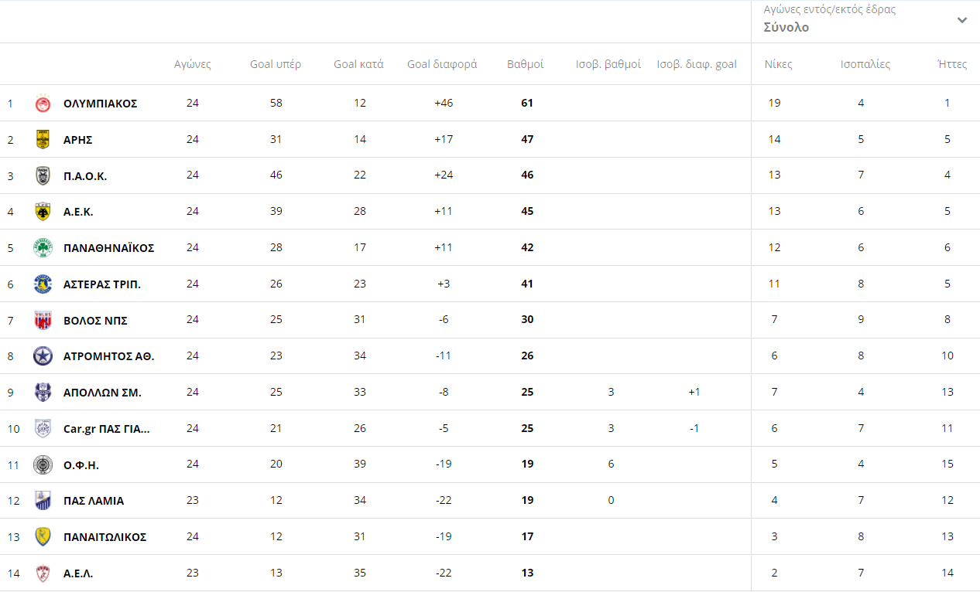The width and height of the screenshot is (980, 592).
Task: Open the ΠΑΣ ΛΑΜΙΑ team link
Action: [x=94, y=501]
